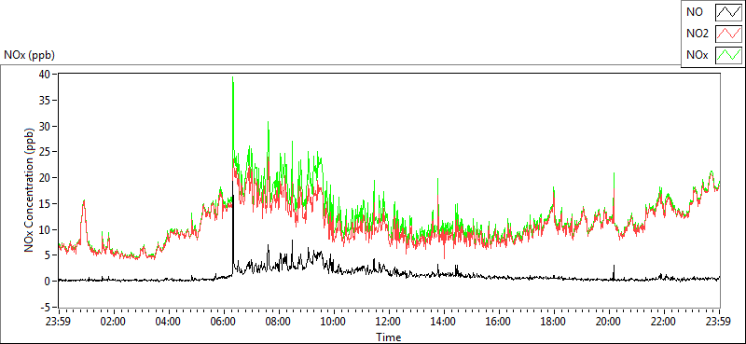
Task: Click the NO plot legend line icon
Action: (x=728, y=12)
